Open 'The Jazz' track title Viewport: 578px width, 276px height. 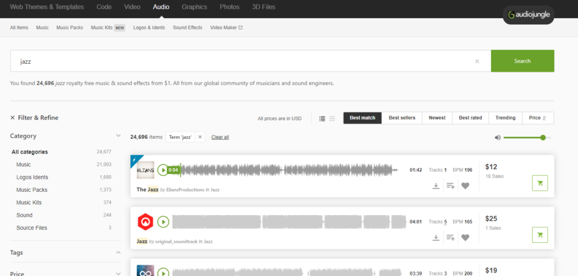click(147, 190)
